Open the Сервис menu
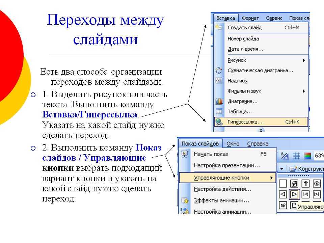This screenshot has height=243, width=324. [x=274, y=18]
